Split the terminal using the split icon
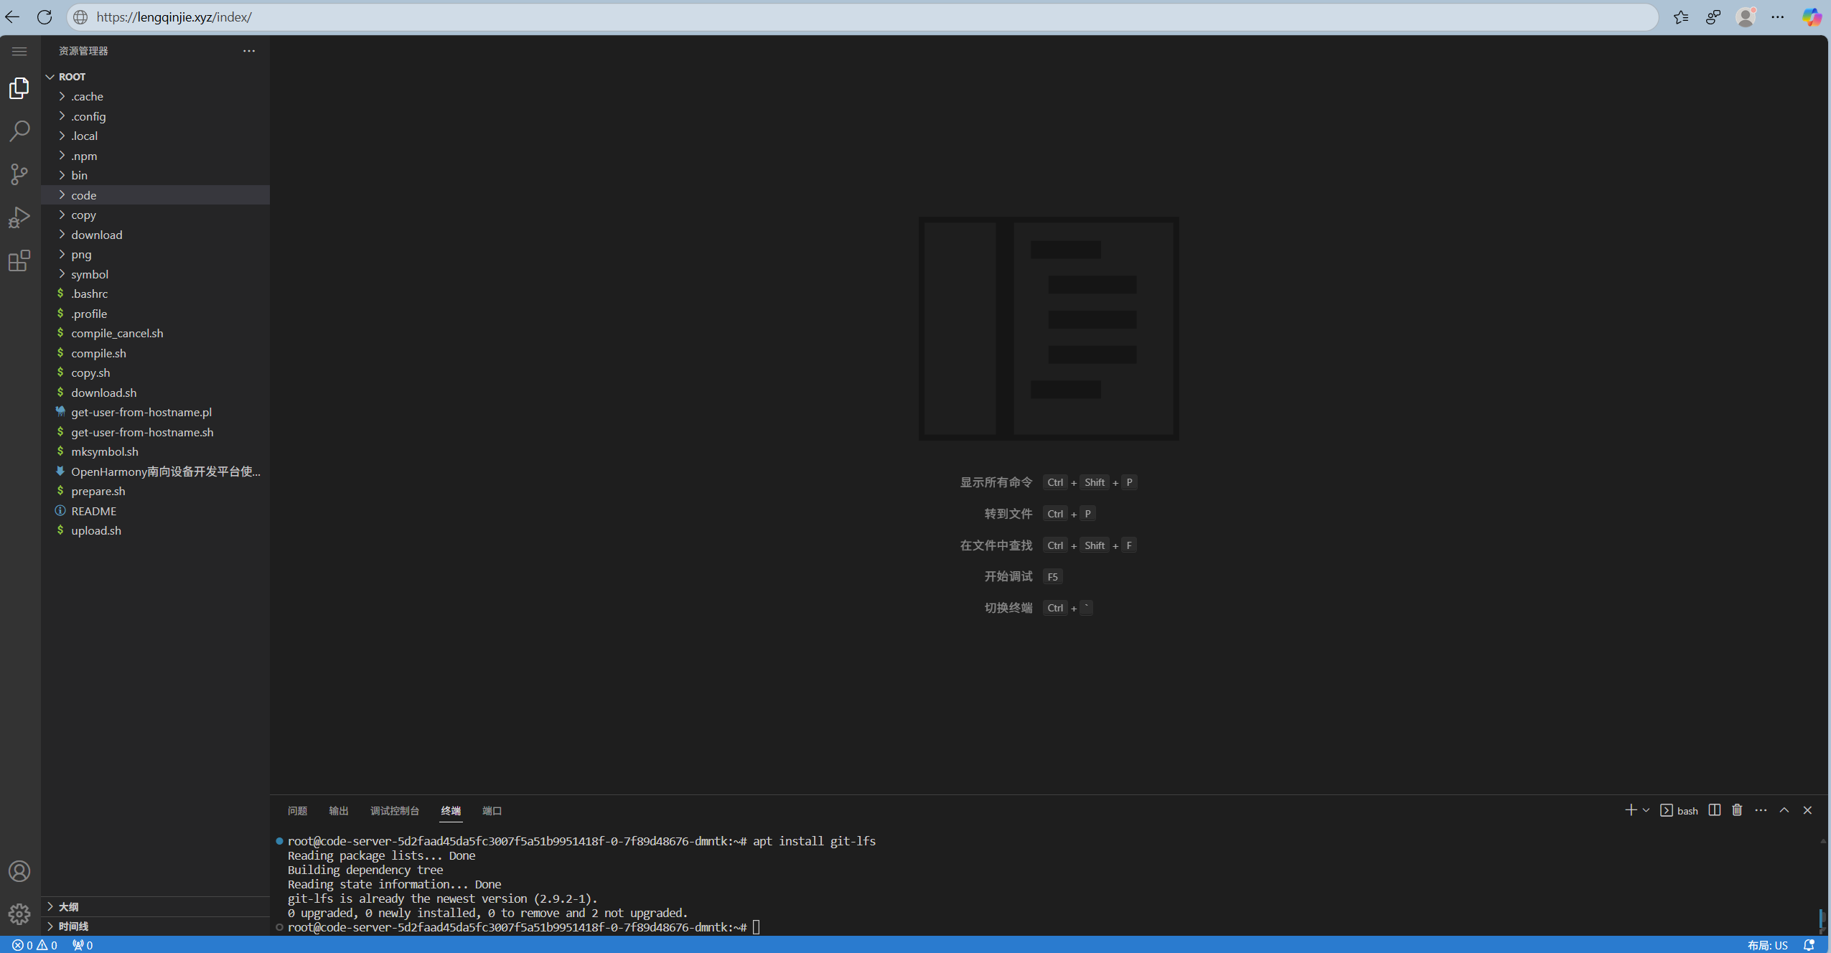The image size is (1831, 953). [1714, 810]
